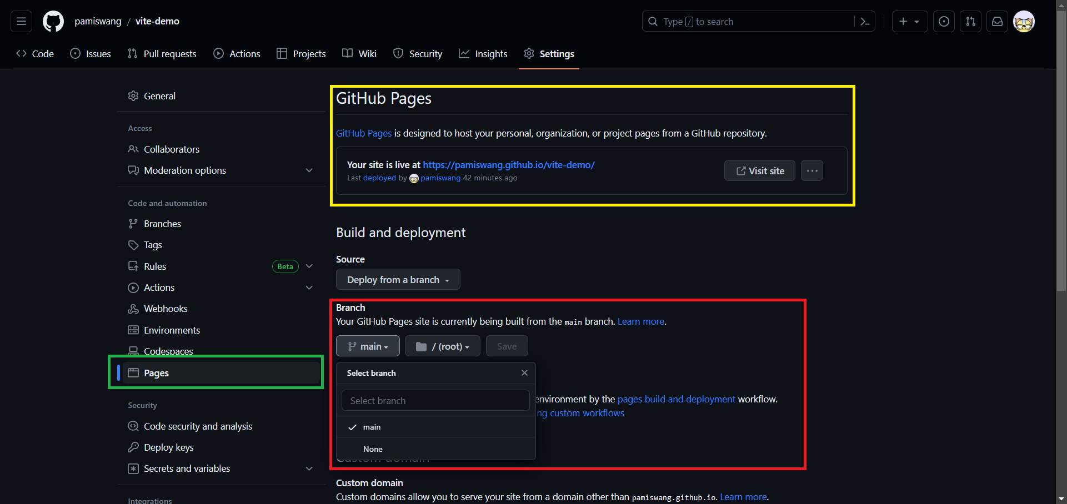Open the three-dot site options menu
Viewport: 1067px width, 504px height.
(812, 170)
